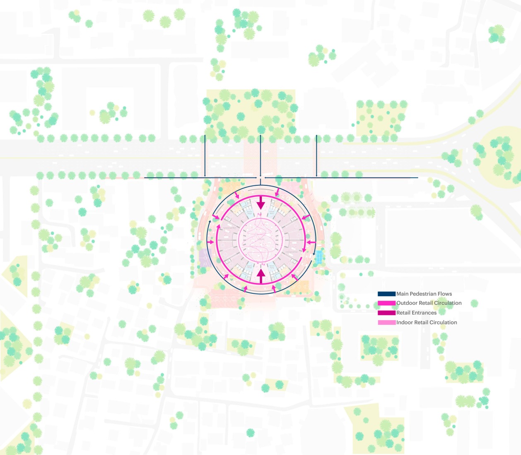Click the 'Retail Entrances' legend label

pos(416,313)
